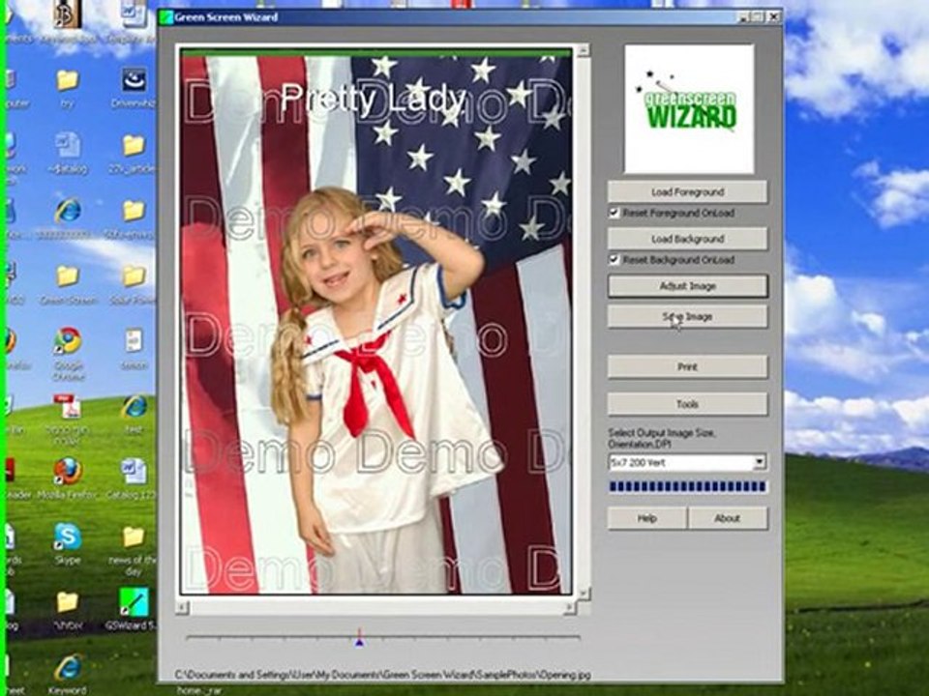The image size is (929, 696).
Task: Select the '22k_article' desktop folder
Action: 134,146
